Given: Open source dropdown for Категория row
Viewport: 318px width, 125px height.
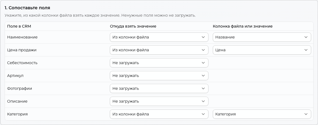Looking at the screenshot, I should click(159, 114).
